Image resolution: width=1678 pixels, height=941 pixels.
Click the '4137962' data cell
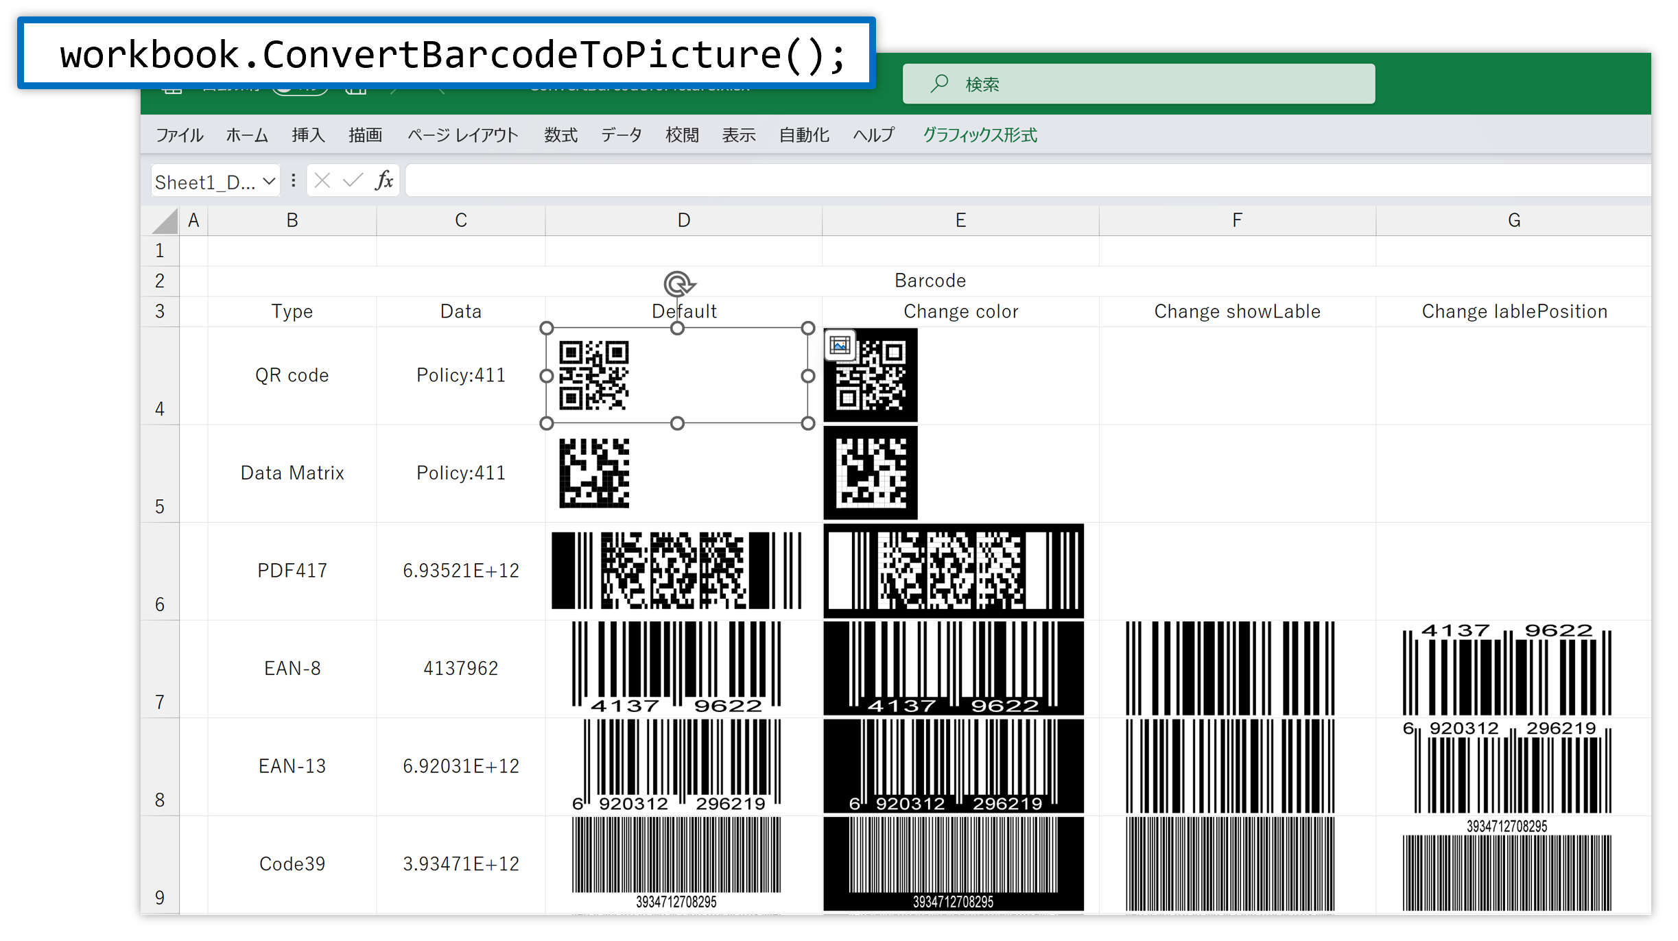461,669
